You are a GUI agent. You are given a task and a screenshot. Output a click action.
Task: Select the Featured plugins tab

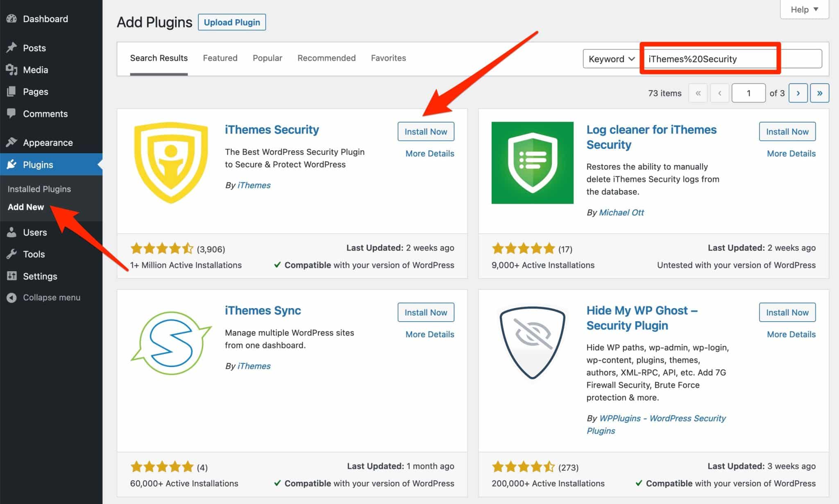tap(219, 57)
